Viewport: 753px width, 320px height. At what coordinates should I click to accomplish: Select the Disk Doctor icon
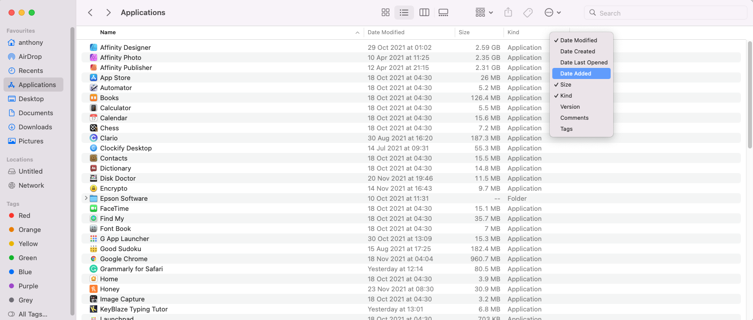[94, 178]
